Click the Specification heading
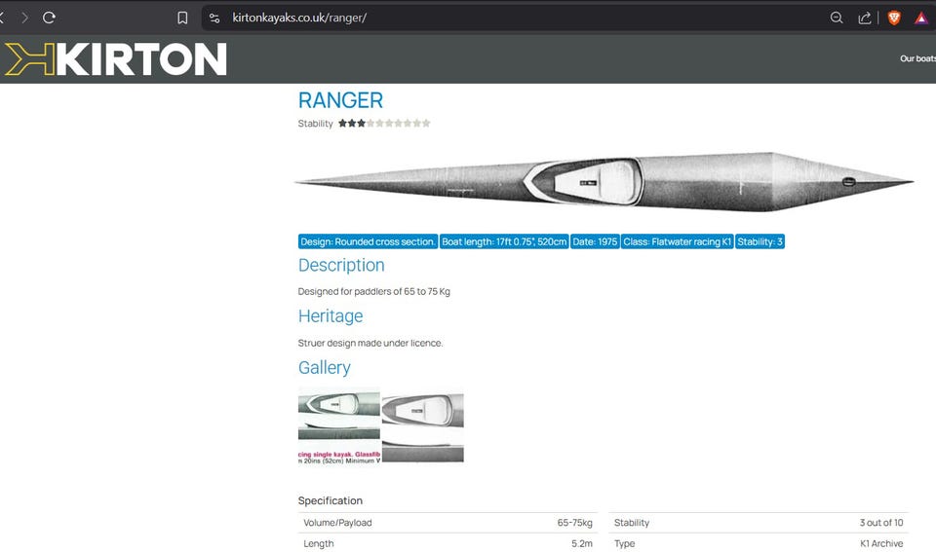Viewport: 936px width, 552px height. point(331,500)
